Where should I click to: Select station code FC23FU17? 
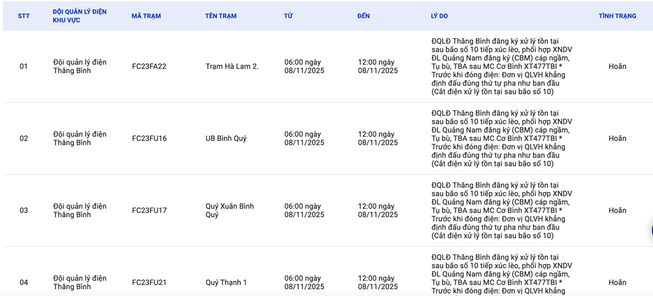click(x=149, y=211)
